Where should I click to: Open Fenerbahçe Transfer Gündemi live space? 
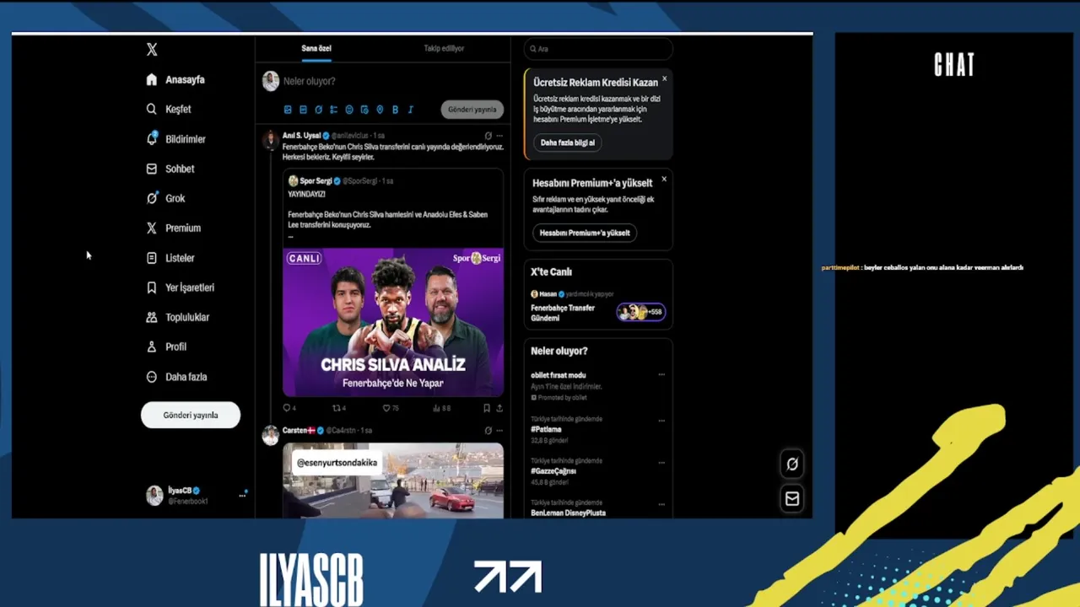(x=563, y=313)
